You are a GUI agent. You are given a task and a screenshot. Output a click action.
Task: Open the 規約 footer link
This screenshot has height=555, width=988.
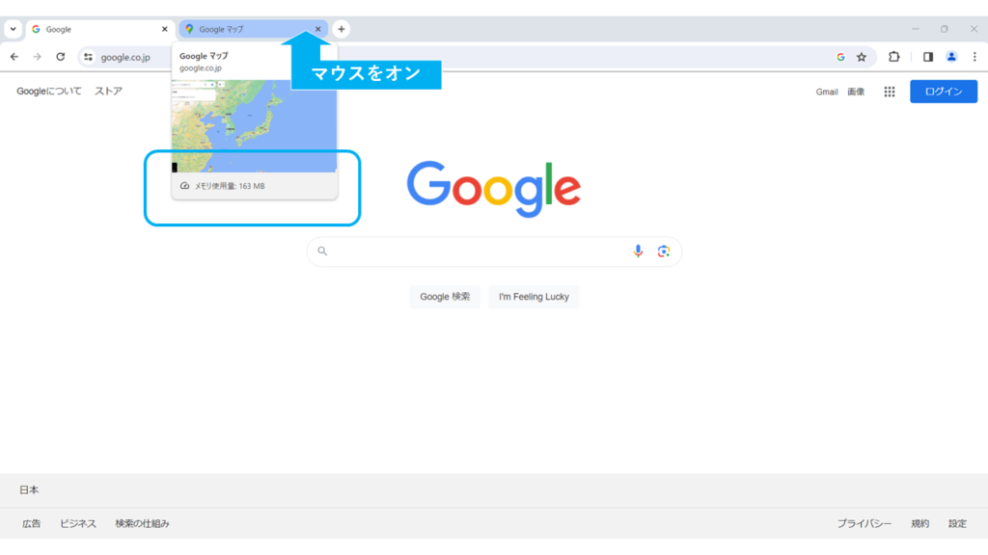click(x=919, y=523)
